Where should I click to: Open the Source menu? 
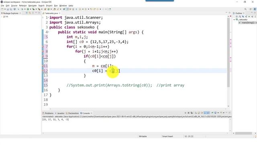(x=14, y=6)
